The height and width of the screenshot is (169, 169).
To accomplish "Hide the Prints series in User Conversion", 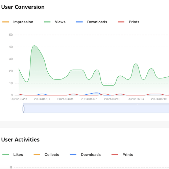I will tap(128, 22).
